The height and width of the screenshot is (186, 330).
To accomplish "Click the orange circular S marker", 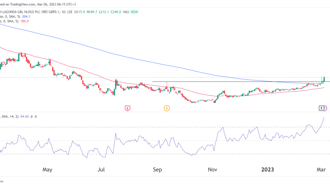I will tap(167, 108).
